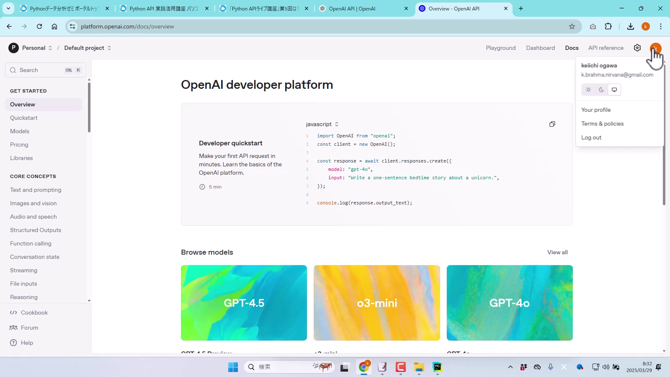Switch to the OpenAI API browser tab

362,8
